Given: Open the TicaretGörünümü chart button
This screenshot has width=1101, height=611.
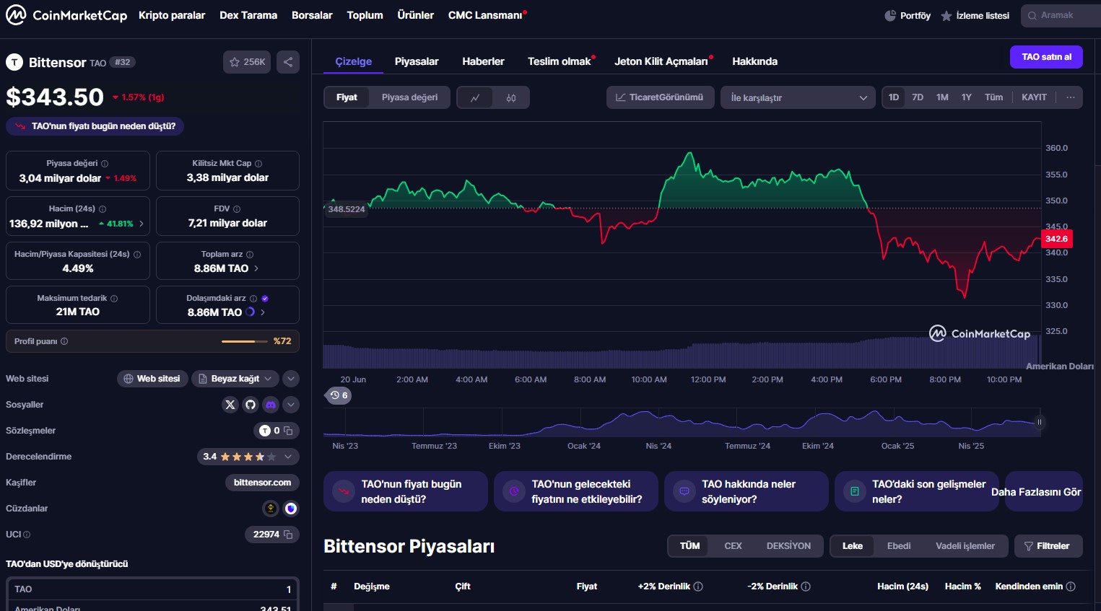Looking at the screenshot, I should 660,97.
